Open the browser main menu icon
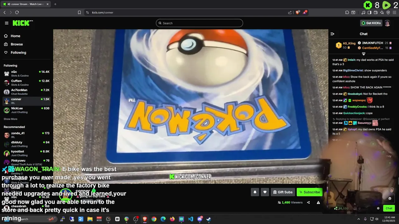The height and width of the screenshot is (224, 399). (395, 12)
